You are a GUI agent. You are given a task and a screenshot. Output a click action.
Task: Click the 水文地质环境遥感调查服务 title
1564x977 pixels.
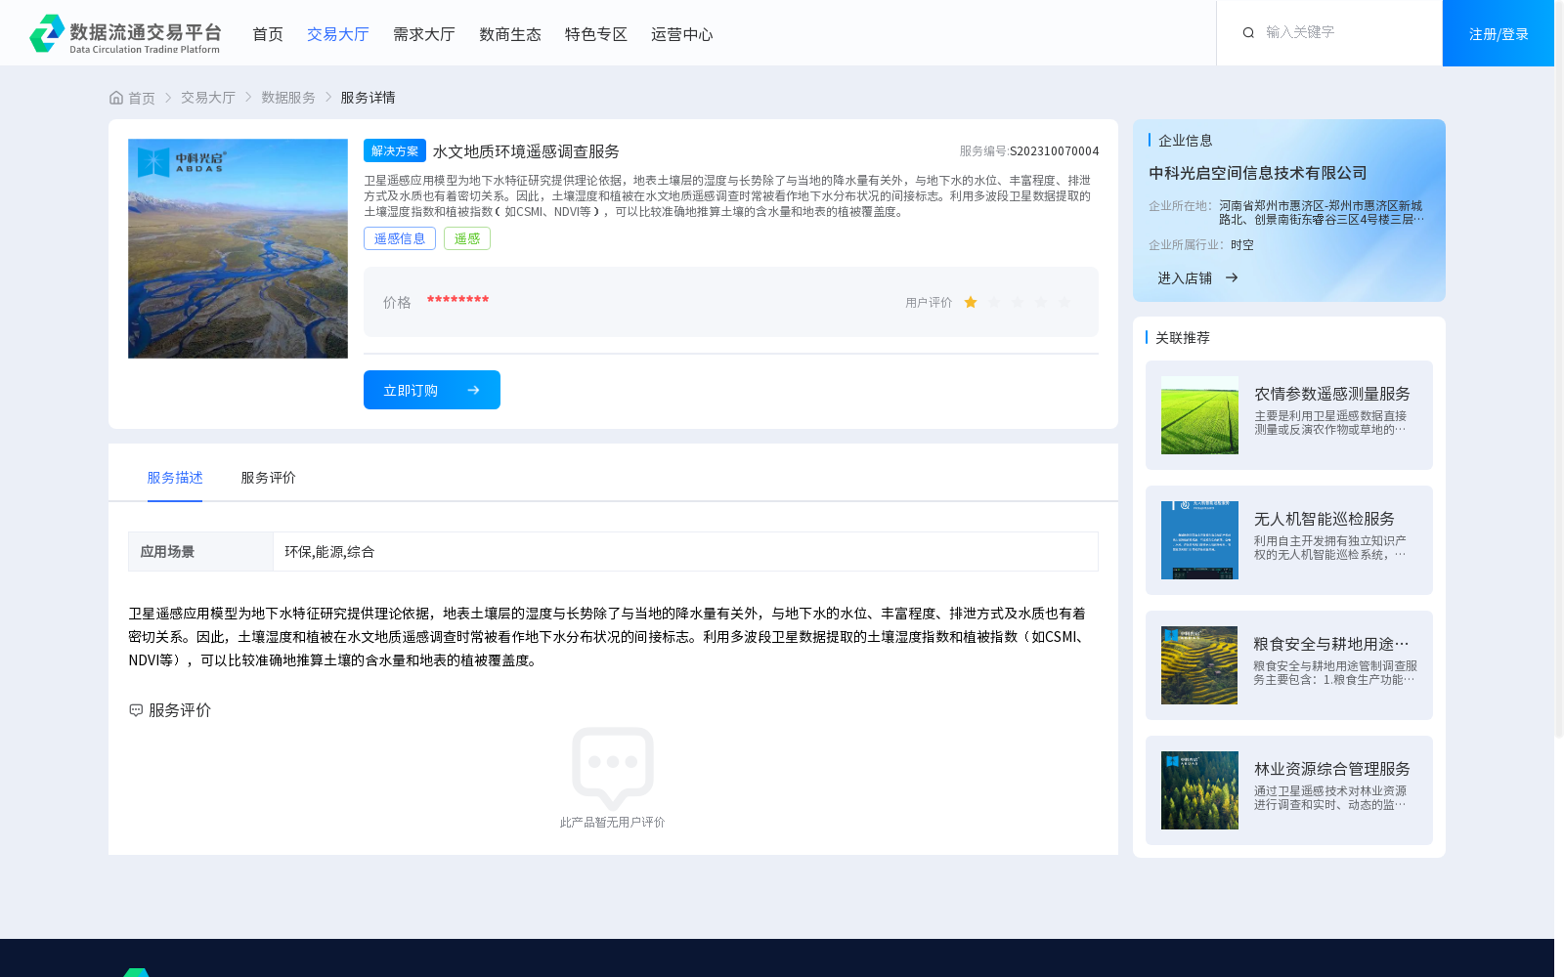(526, 151)
